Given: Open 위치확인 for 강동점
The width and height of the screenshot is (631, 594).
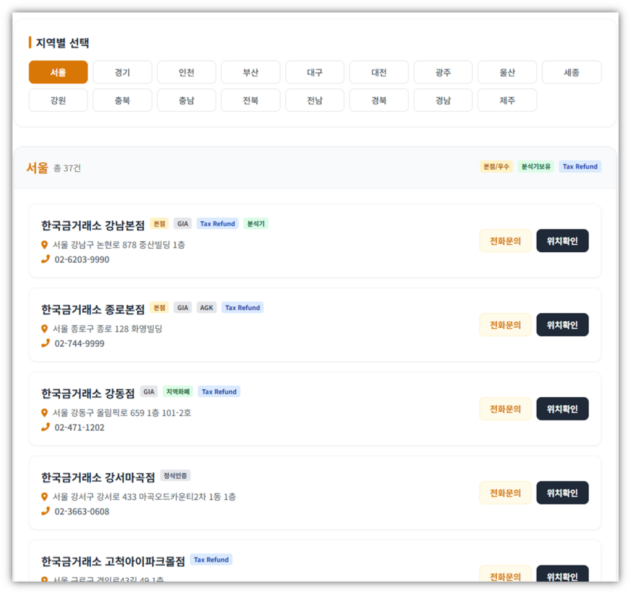Looking at the screenshot, I should 562,409.
